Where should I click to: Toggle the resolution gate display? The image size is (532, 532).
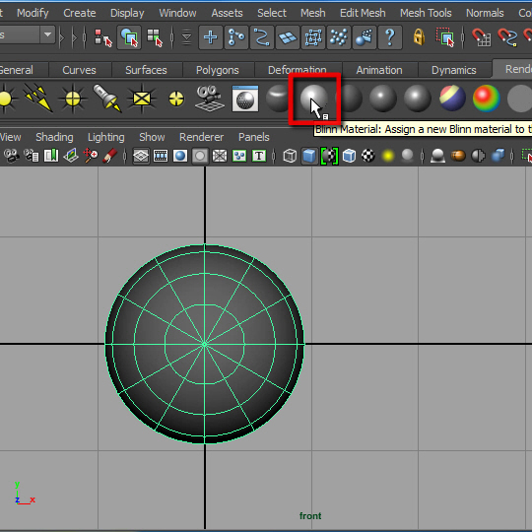pos(180,156)
